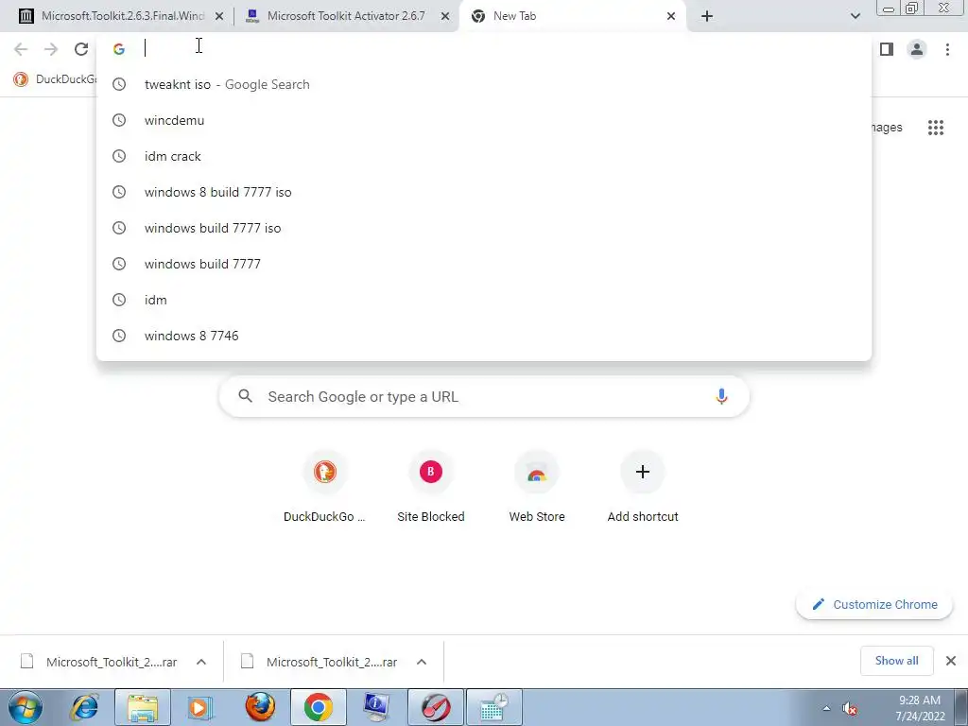
Task: Choose suggestion windows 8 build 7777 iso
Action: (x=484, y=192)
